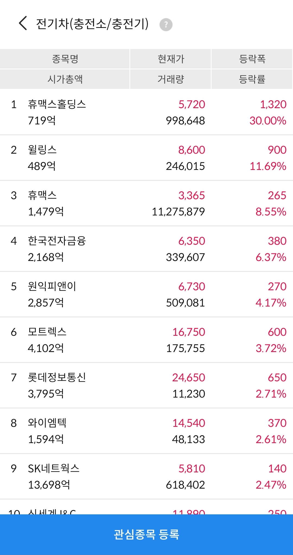Tap the 관심종목 등록 button
This screenshot has width=293, height=555.
146,534
